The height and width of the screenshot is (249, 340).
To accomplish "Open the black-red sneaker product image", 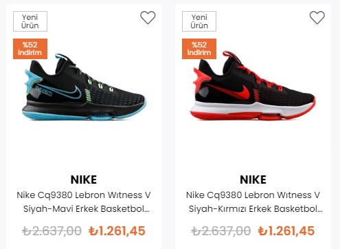I will [x=253, y=86].
